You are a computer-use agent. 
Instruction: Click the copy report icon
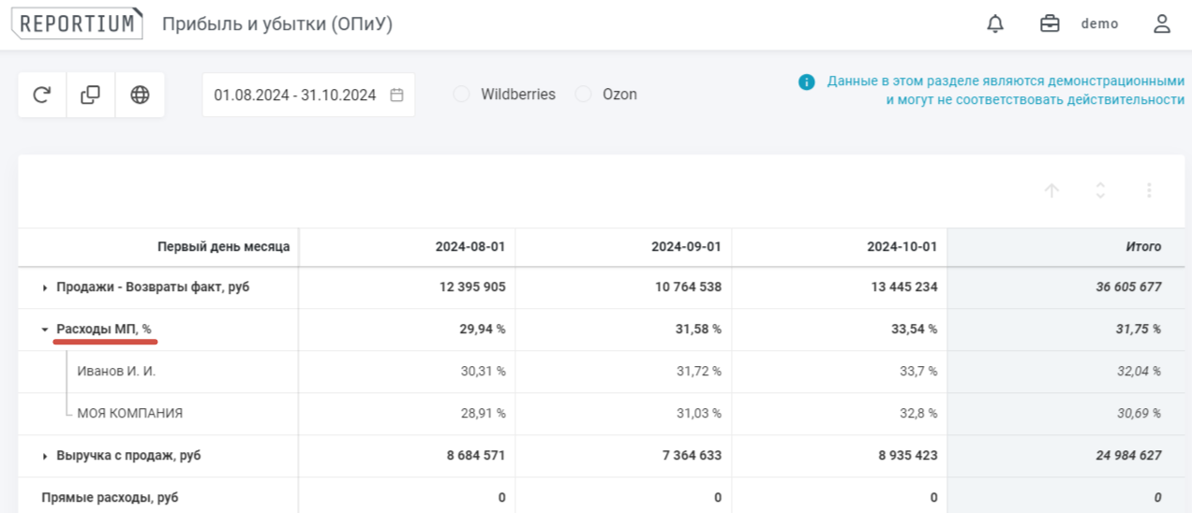pyautogui.click(x=91, y=95)
